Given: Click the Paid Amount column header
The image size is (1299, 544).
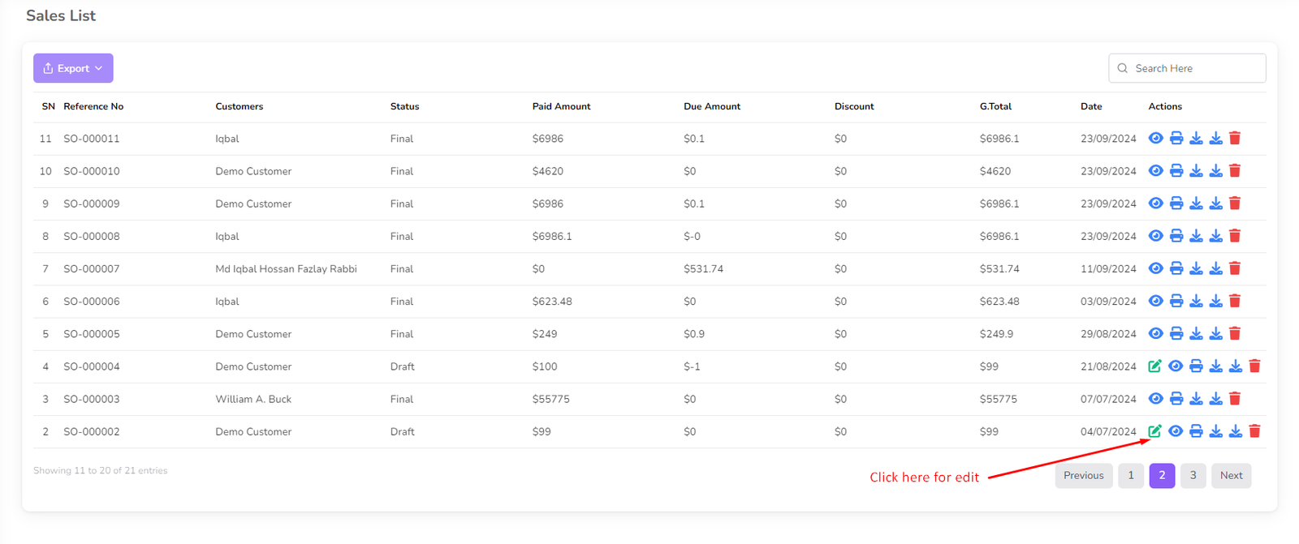Looking at the screenshot, I should pyautogui.click(x=561, y=106).
